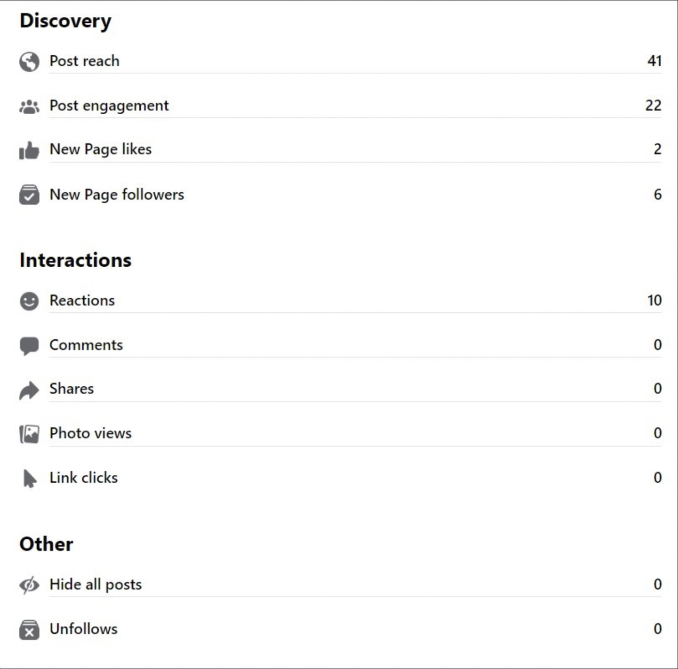678x669 pixels.
Task: Click the Post engagement value 22
Action: [x=653, y=106]
